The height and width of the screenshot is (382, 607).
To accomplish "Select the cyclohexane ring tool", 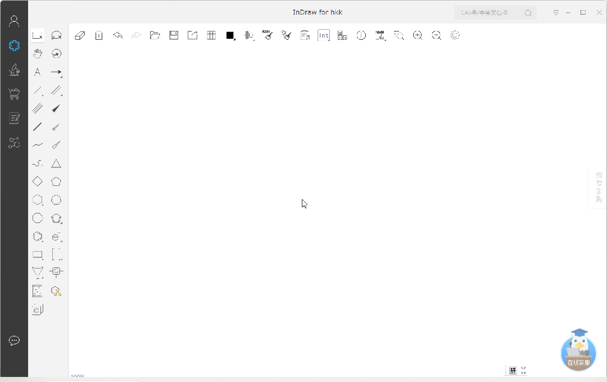I will (x=38, y=200).
